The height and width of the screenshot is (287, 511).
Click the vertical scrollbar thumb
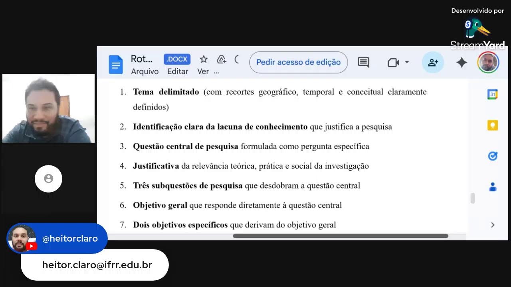[x=473, y=198]
